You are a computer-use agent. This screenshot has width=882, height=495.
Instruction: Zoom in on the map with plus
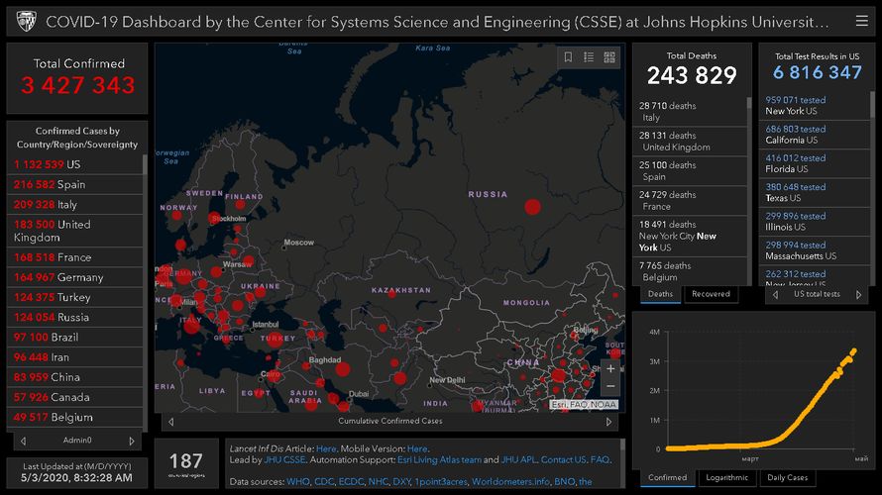click(x=610, y=368)
